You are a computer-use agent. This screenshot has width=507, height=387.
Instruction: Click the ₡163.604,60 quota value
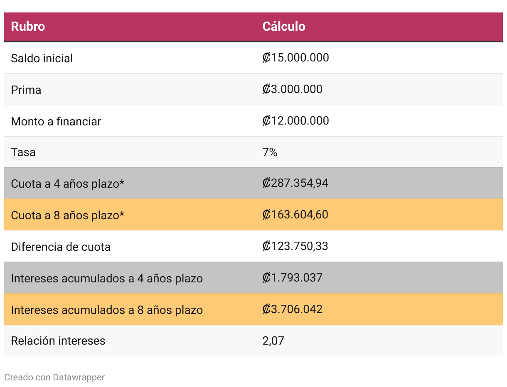click(x=295, y=215)
